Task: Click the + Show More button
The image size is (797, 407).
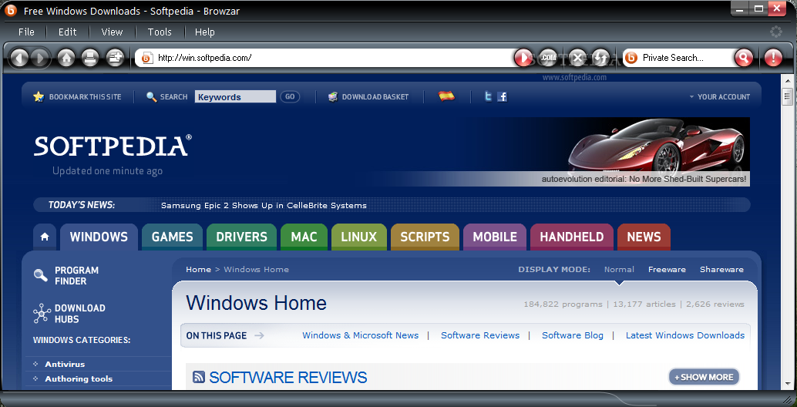Action: click(704, 377)
